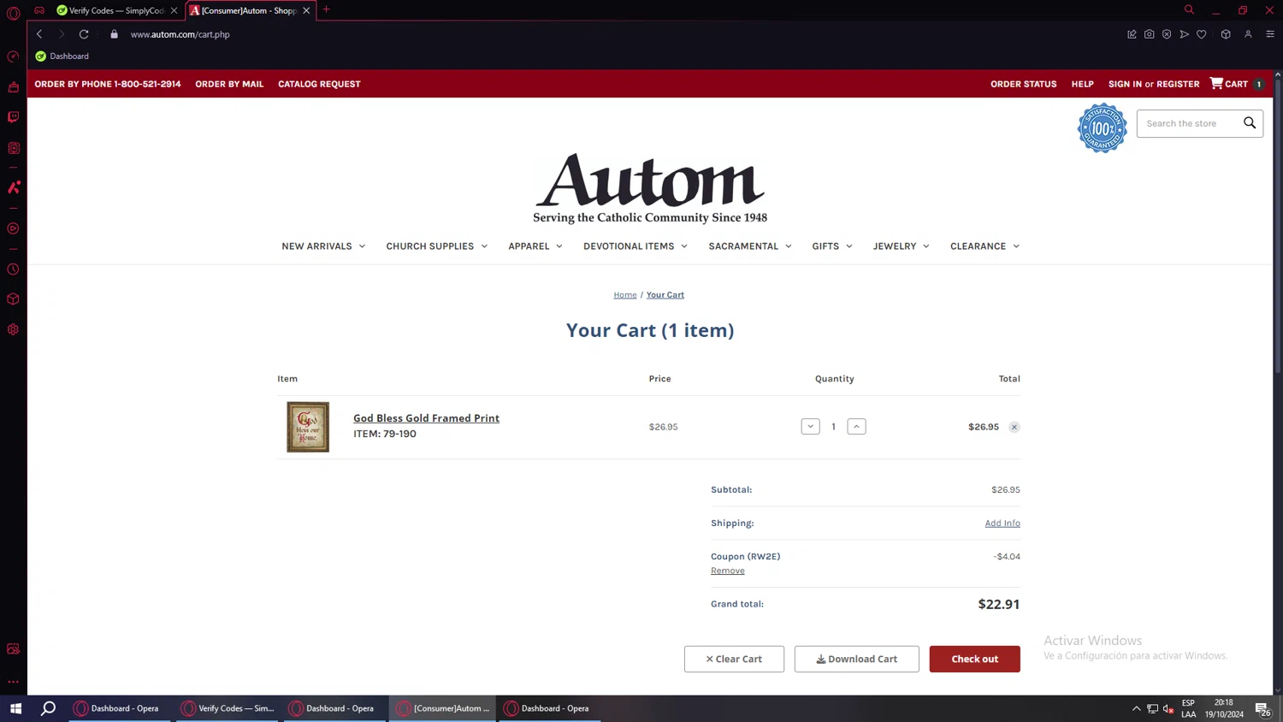Go back to the previous page
This screenshot has width=1283, height=722.
pos(39,34)
